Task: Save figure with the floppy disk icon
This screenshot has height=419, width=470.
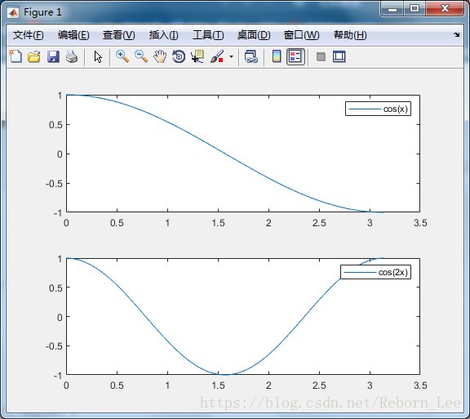Action: click(53, 56)
